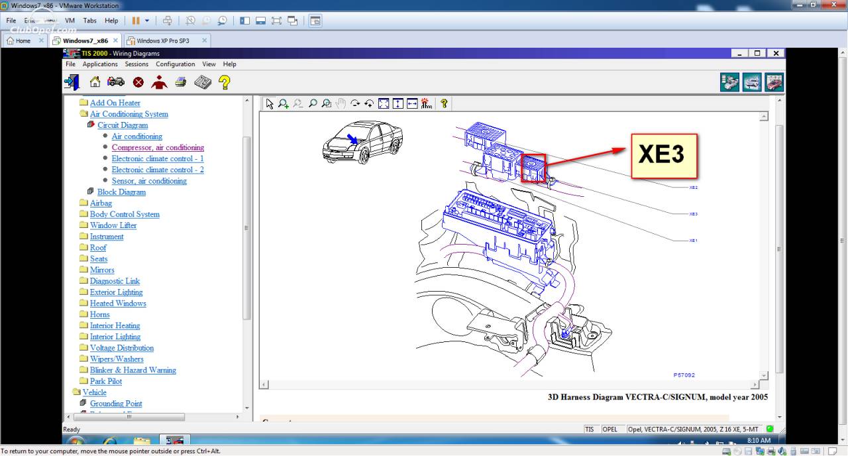The width and height of the screenshot is (848, 456).
Task: Open vehicle selection cars icon
Action: [x=116, y=82]
